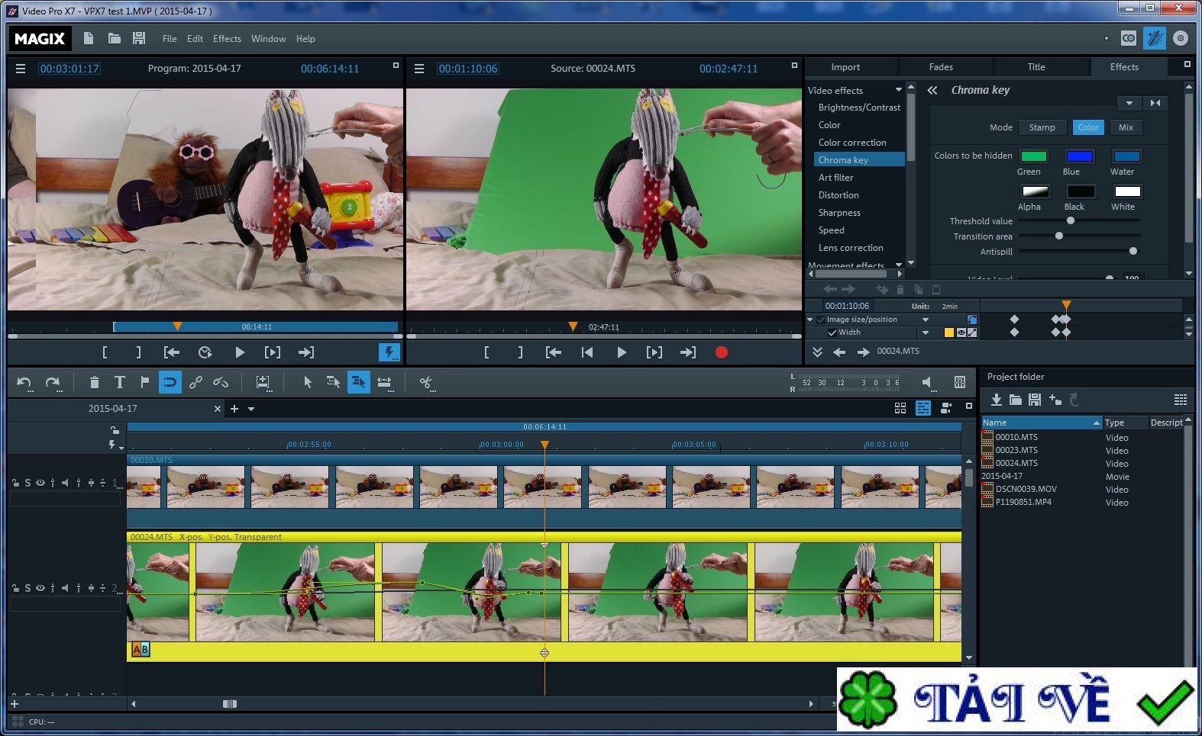Select Stamp chroma key mode
Screen dimensions: 1202x736
coord(1042,127)
